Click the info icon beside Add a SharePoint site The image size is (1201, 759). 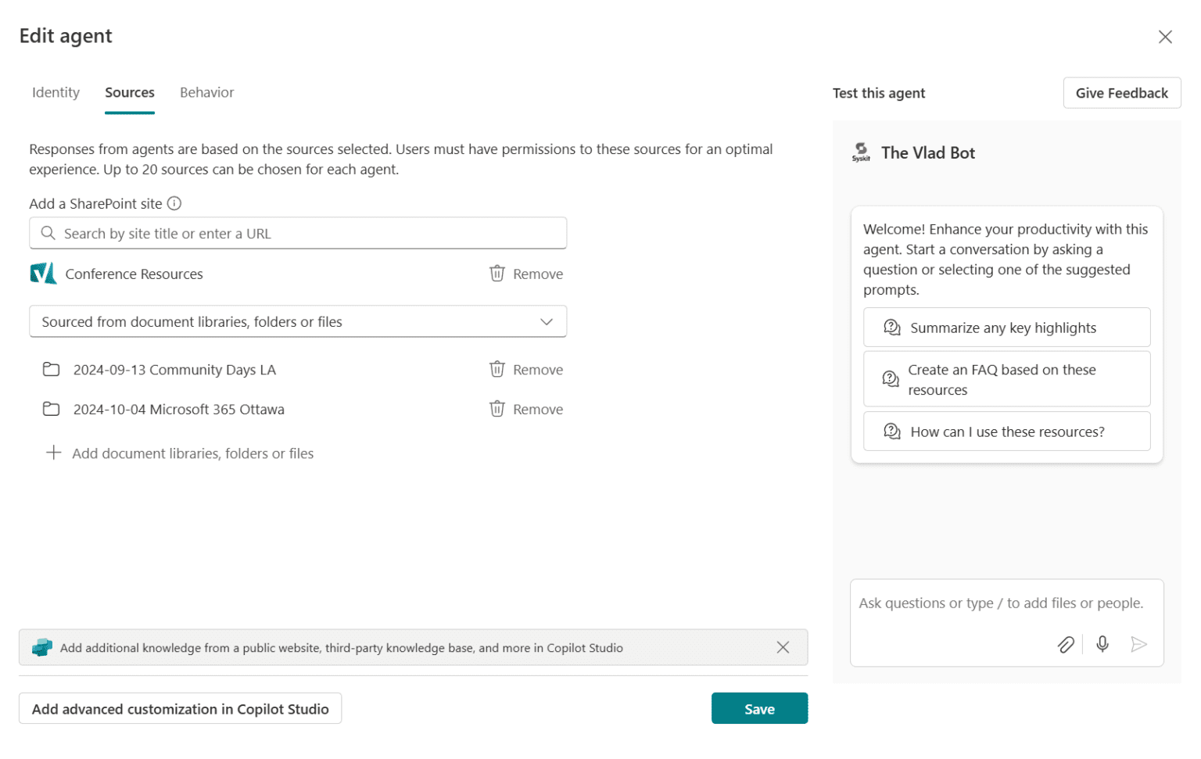coord(175,203)
